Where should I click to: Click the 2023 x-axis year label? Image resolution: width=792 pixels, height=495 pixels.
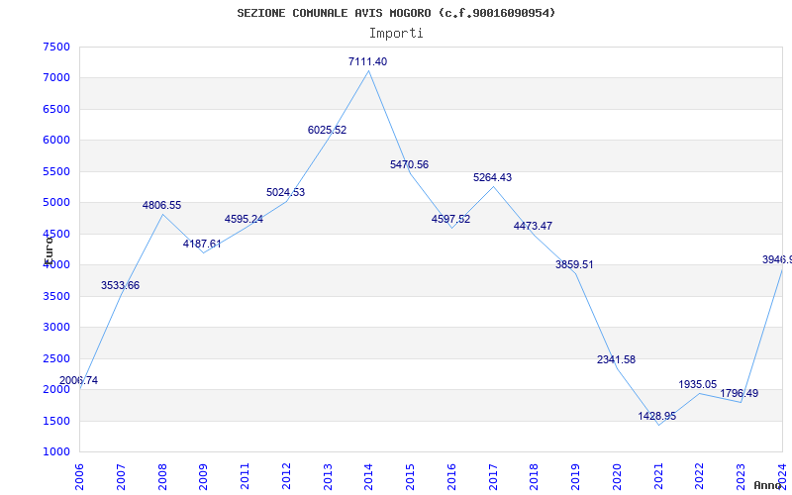pos(741,477)
